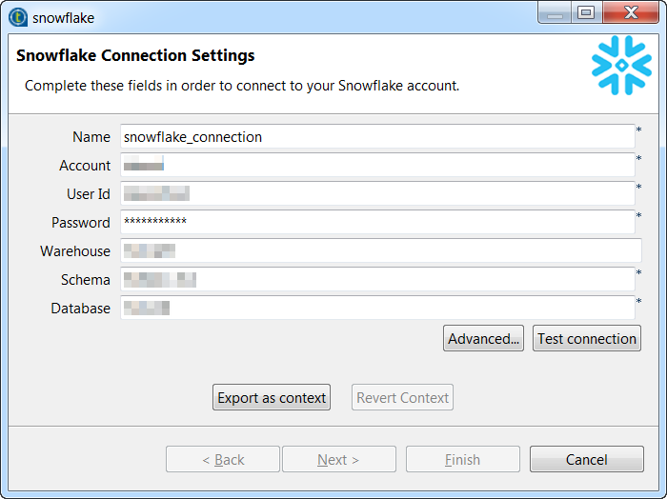Open the Advanced settings dialog
The image size is (667, 499).
[x=483, y=339]
